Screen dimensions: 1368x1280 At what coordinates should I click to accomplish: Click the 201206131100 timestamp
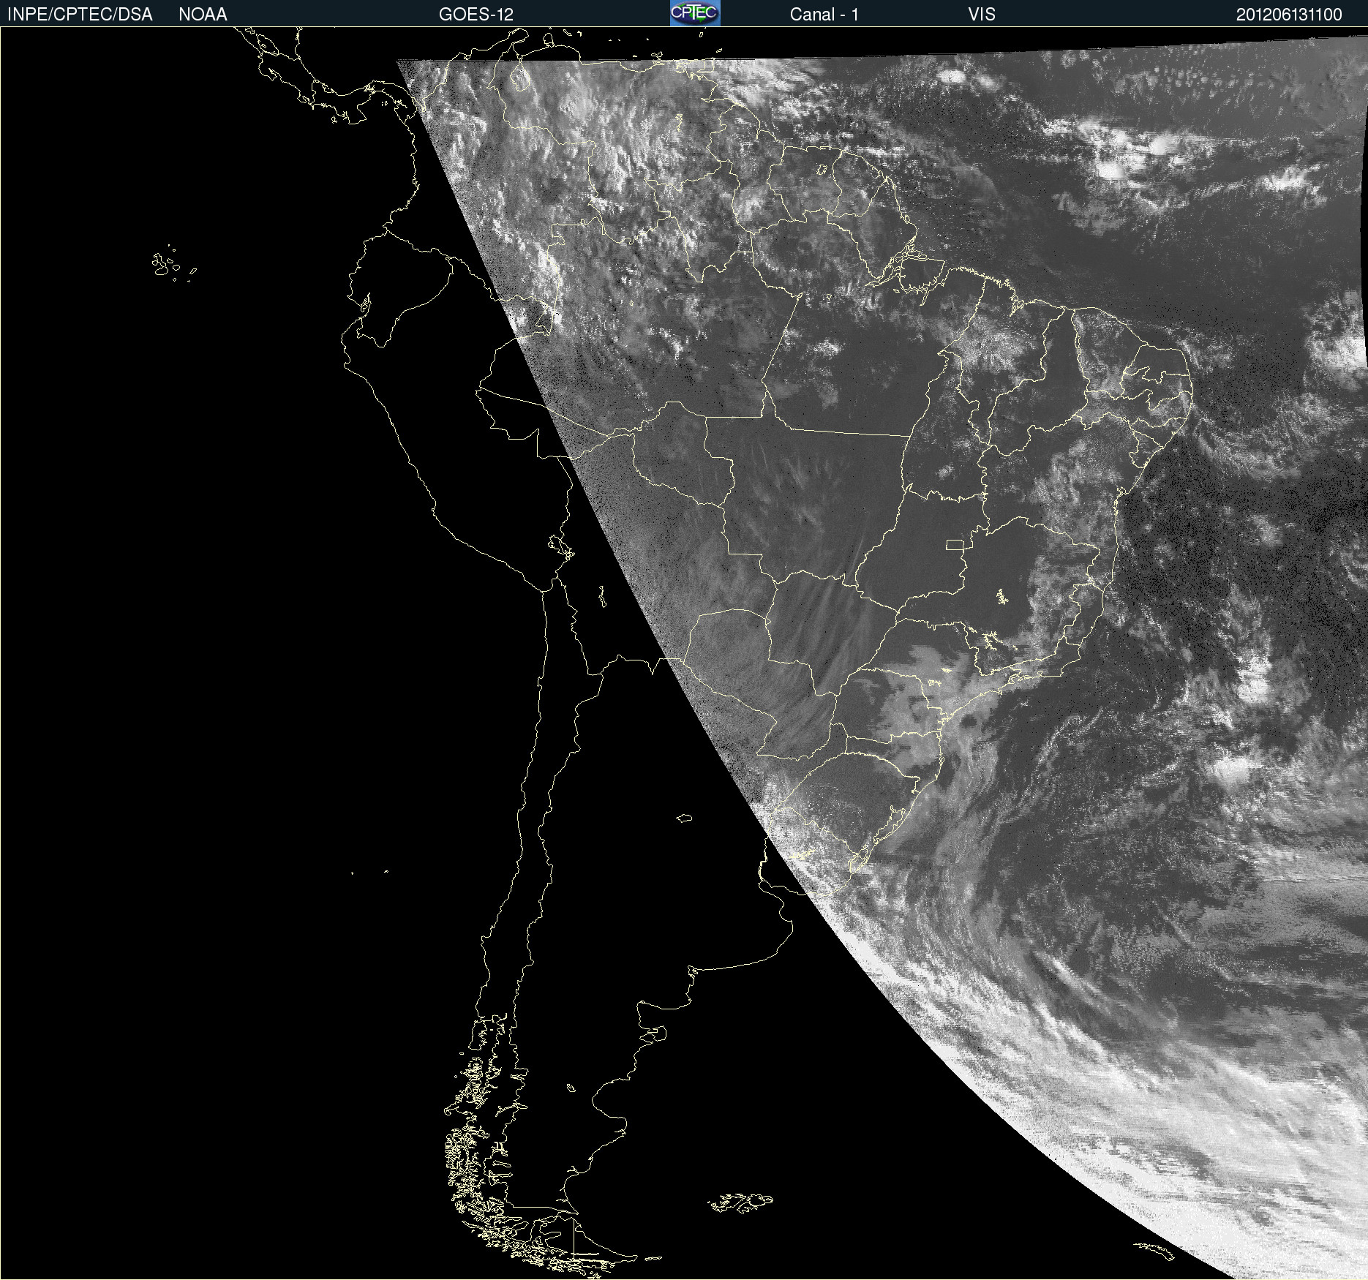tap(1289, 15)
